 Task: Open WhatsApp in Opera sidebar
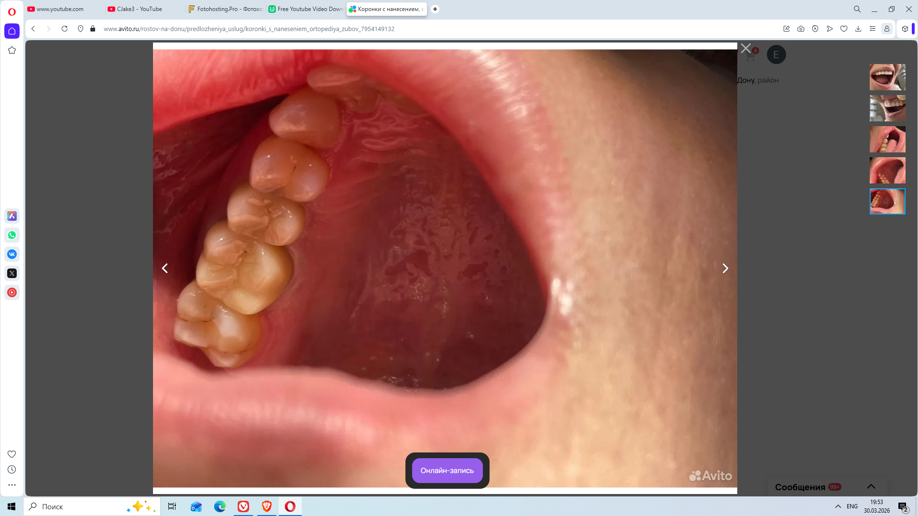tap(12, 235)
